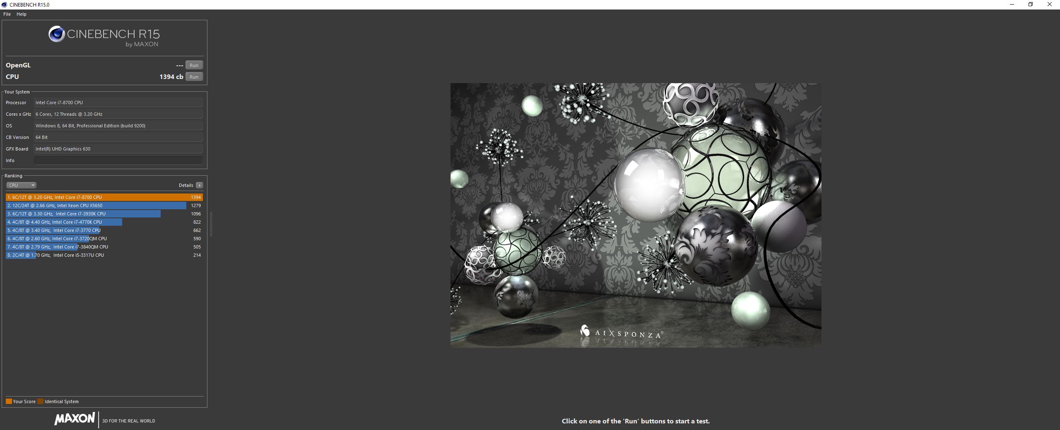Viewport: 1060px width, 430px height.
Task: Click the minimize window icon
Action: tap(1012, 5)
